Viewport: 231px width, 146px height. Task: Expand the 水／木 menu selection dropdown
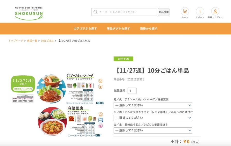coord(153,118)
